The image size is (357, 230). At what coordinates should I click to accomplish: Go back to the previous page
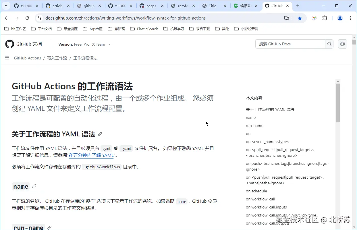coord(7,18)
